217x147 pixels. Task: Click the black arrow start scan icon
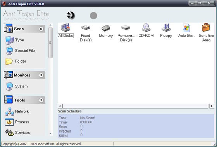(x=71, y=15)
